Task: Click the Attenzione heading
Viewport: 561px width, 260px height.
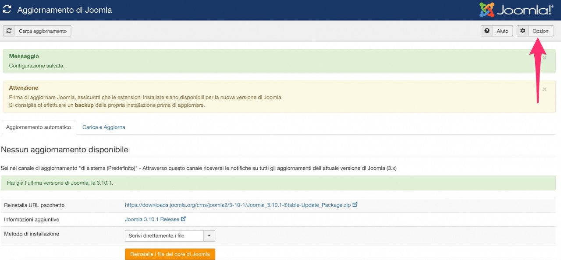Action: (x=24, y=88)
